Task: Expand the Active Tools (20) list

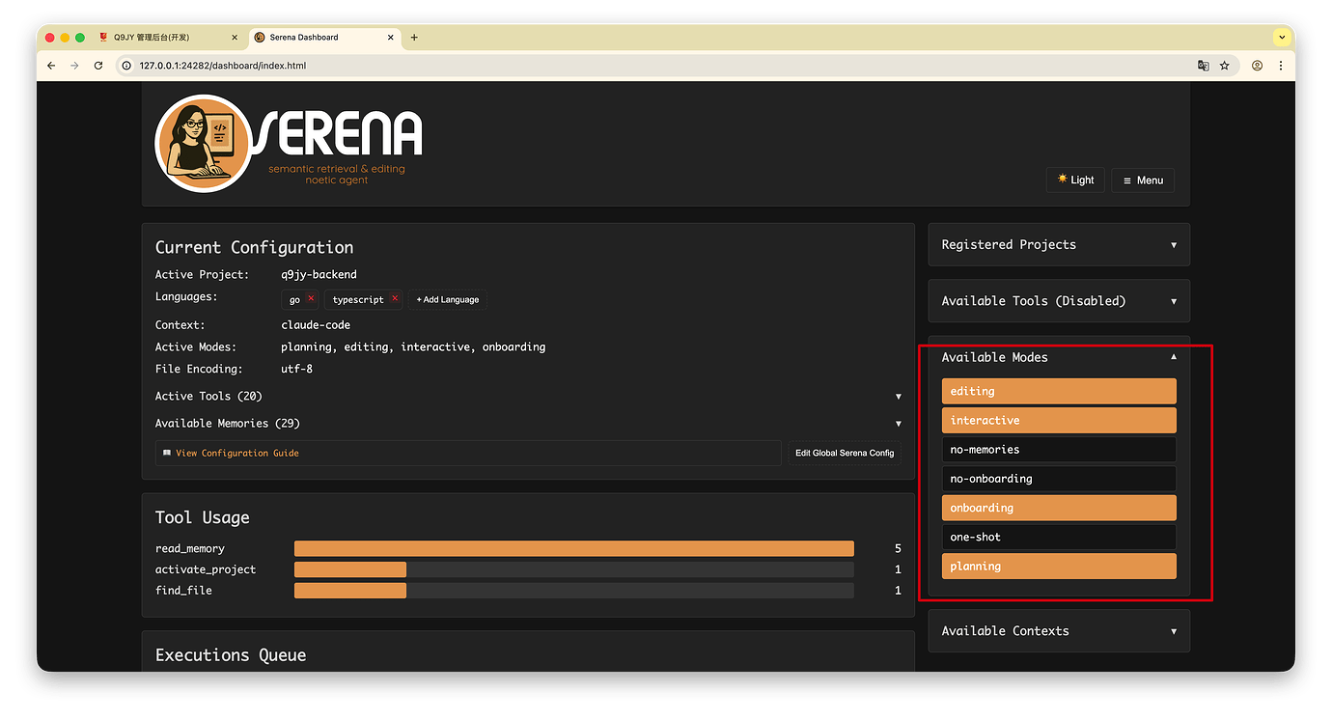Action: coord(528,396)
